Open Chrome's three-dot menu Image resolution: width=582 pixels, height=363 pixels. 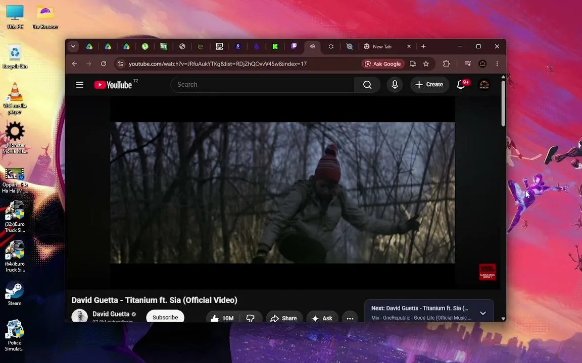click(x=497, y=64)
